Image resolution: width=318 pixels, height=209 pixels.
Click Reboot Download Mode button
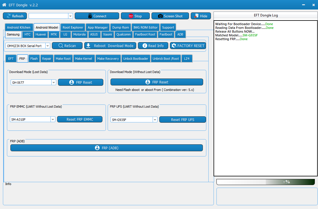(x=110, y=46)
